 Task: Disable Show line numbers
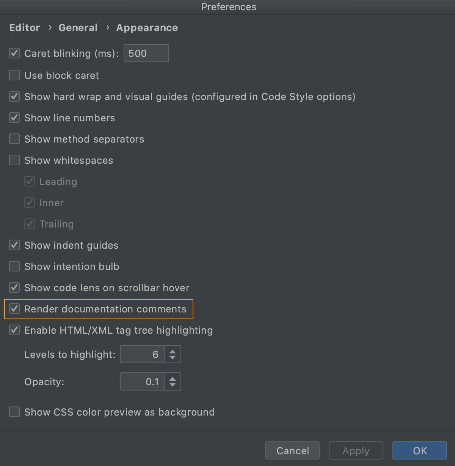point(14,118)
